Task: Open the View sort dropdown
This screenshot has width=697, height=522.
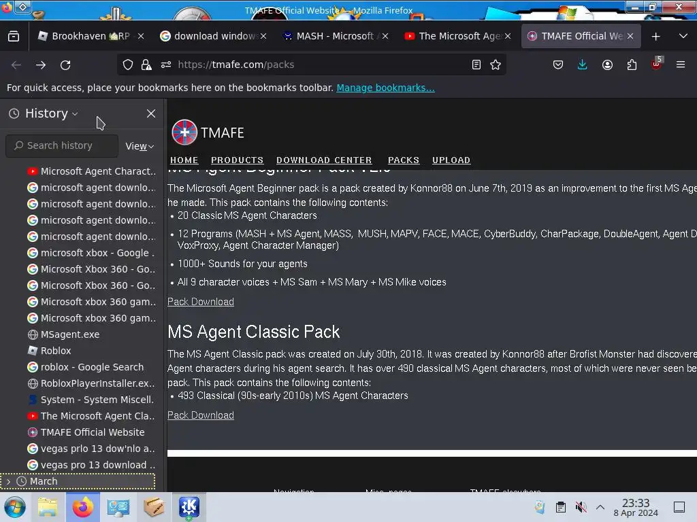Action: 140,146
